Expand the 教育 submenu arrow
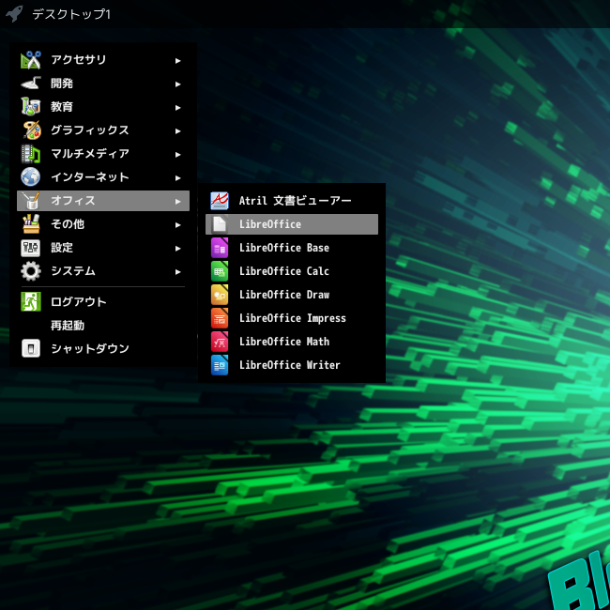The width and height of the screenshot is (610, 610). pyautogui.click(x=178, y=108)
